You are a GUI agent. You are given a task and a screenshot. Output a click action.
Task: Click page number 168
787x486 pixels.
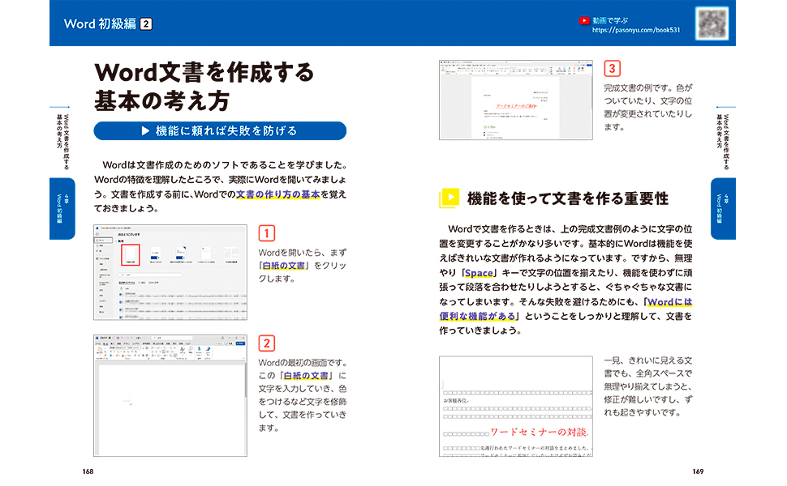88,471
